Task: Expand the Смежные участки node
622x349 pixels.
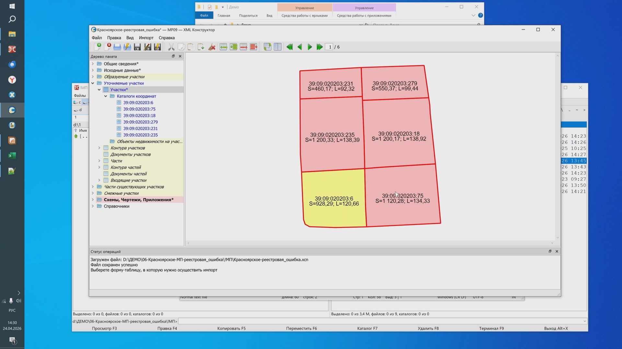Action: pyautogui.click(x=93, y=193)
